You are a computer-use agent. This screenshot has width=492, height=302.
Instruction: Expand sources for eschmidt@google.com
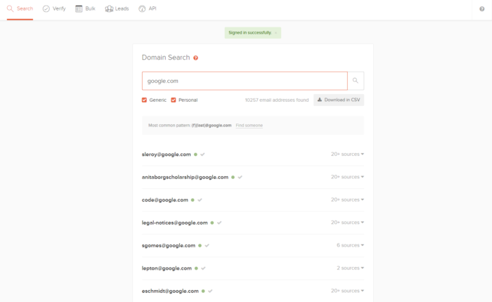click(347, 291)
